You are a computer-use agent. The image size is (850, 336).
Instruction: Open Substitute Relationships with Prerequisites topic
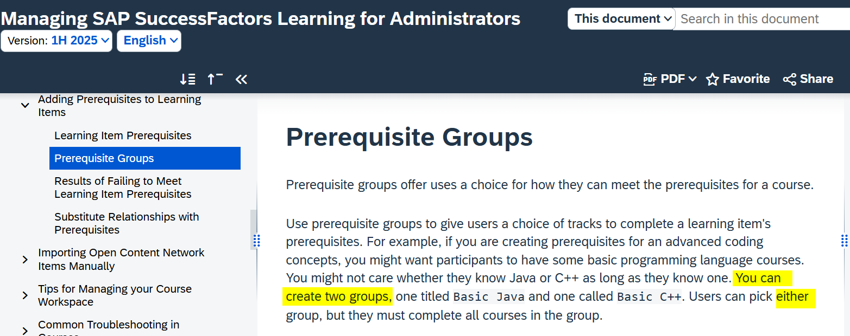(127, 223)
